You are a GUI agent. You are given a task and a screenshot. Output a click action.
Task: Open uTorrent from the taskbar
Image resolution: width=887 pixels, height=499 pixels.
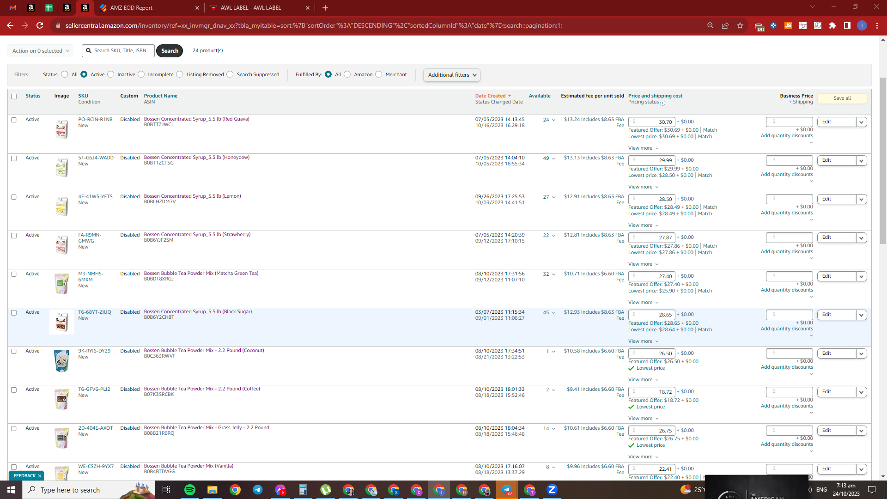point(326,490)
